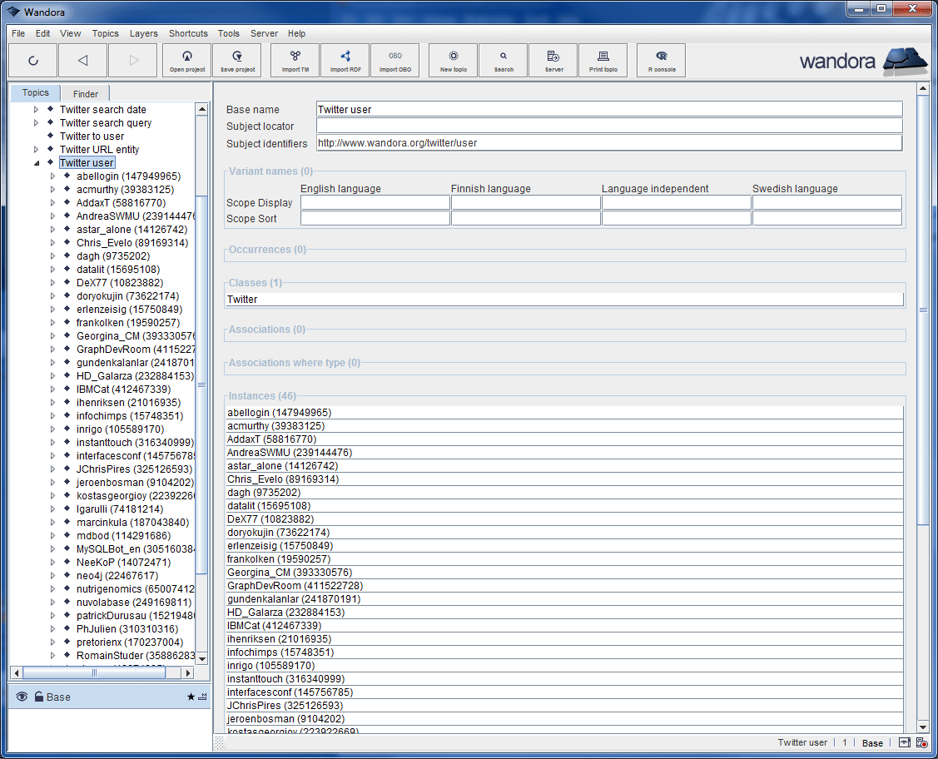The width and height of the screenshot is (938, 759).
Task: Expand the Twitter search query node
Action: pos(36,122)
